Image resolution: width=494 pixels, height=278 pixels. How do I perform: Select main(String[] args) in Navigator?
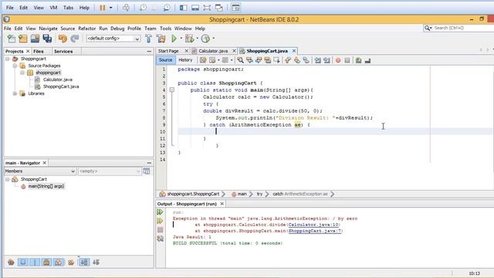(46, 186)
